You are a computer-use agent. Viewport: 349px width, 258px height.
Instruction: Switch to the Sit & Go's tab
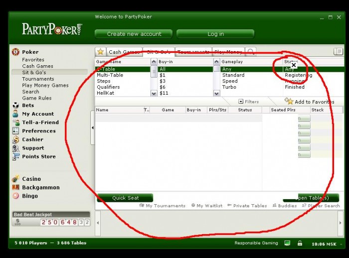159,52
